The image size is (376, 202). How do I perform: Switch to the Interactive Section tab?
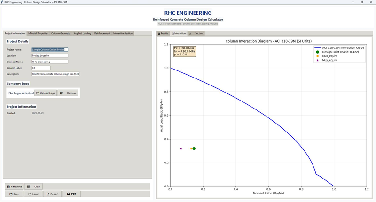click(123, 33)
